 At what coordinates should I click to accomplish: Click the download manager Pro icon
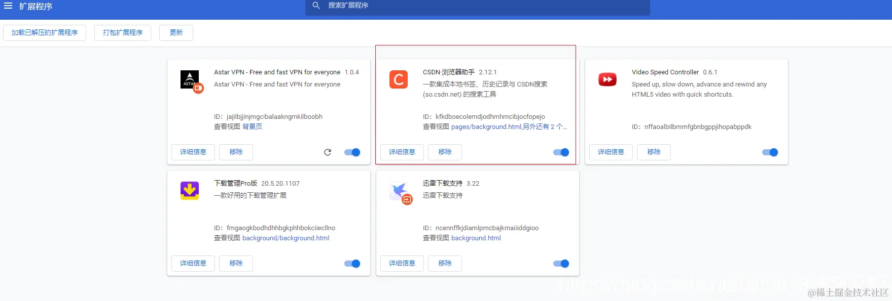tap(190, 191)
